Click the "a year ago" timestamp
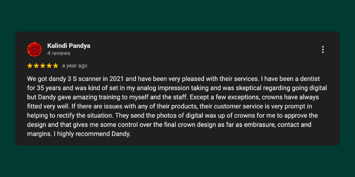This screenshot has height=177, width=355. [x=75, y=66]
